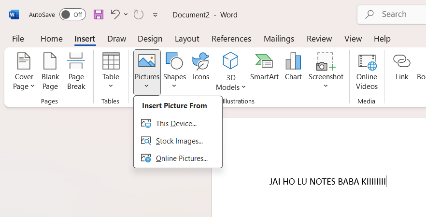This screenshot has height=217, width=426.
Task: Switch to the Design tab
Action: point(150,39)
